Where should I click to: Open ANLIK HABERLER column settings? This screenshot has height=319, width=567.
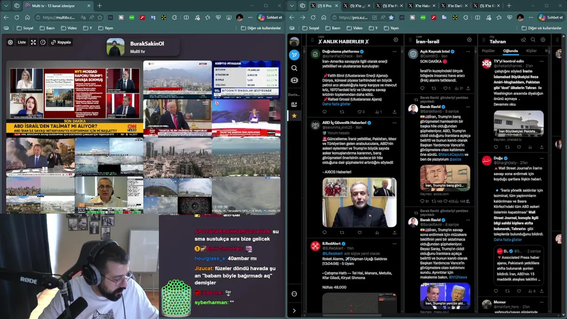pos(396,40)
